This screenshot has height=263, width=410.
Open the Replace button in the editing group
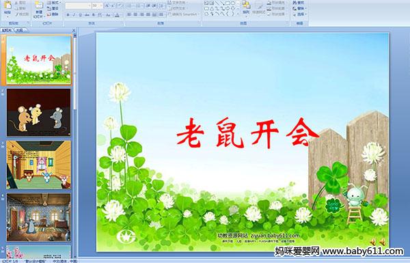tap(299, 9)
